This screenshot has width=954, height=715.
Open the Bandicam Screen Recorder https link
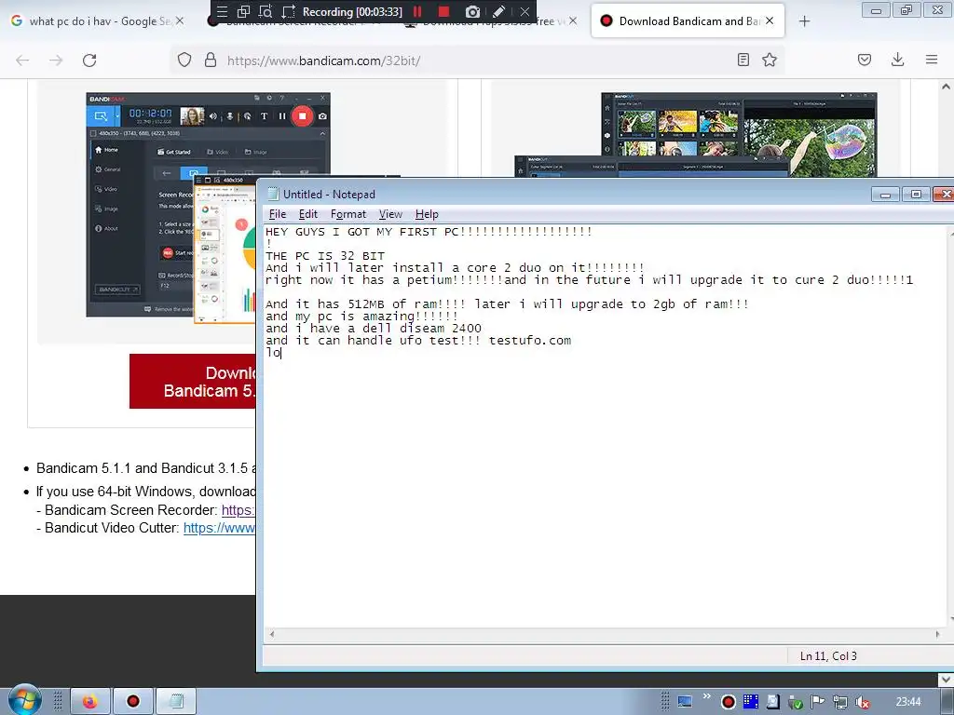pos(238,510)
